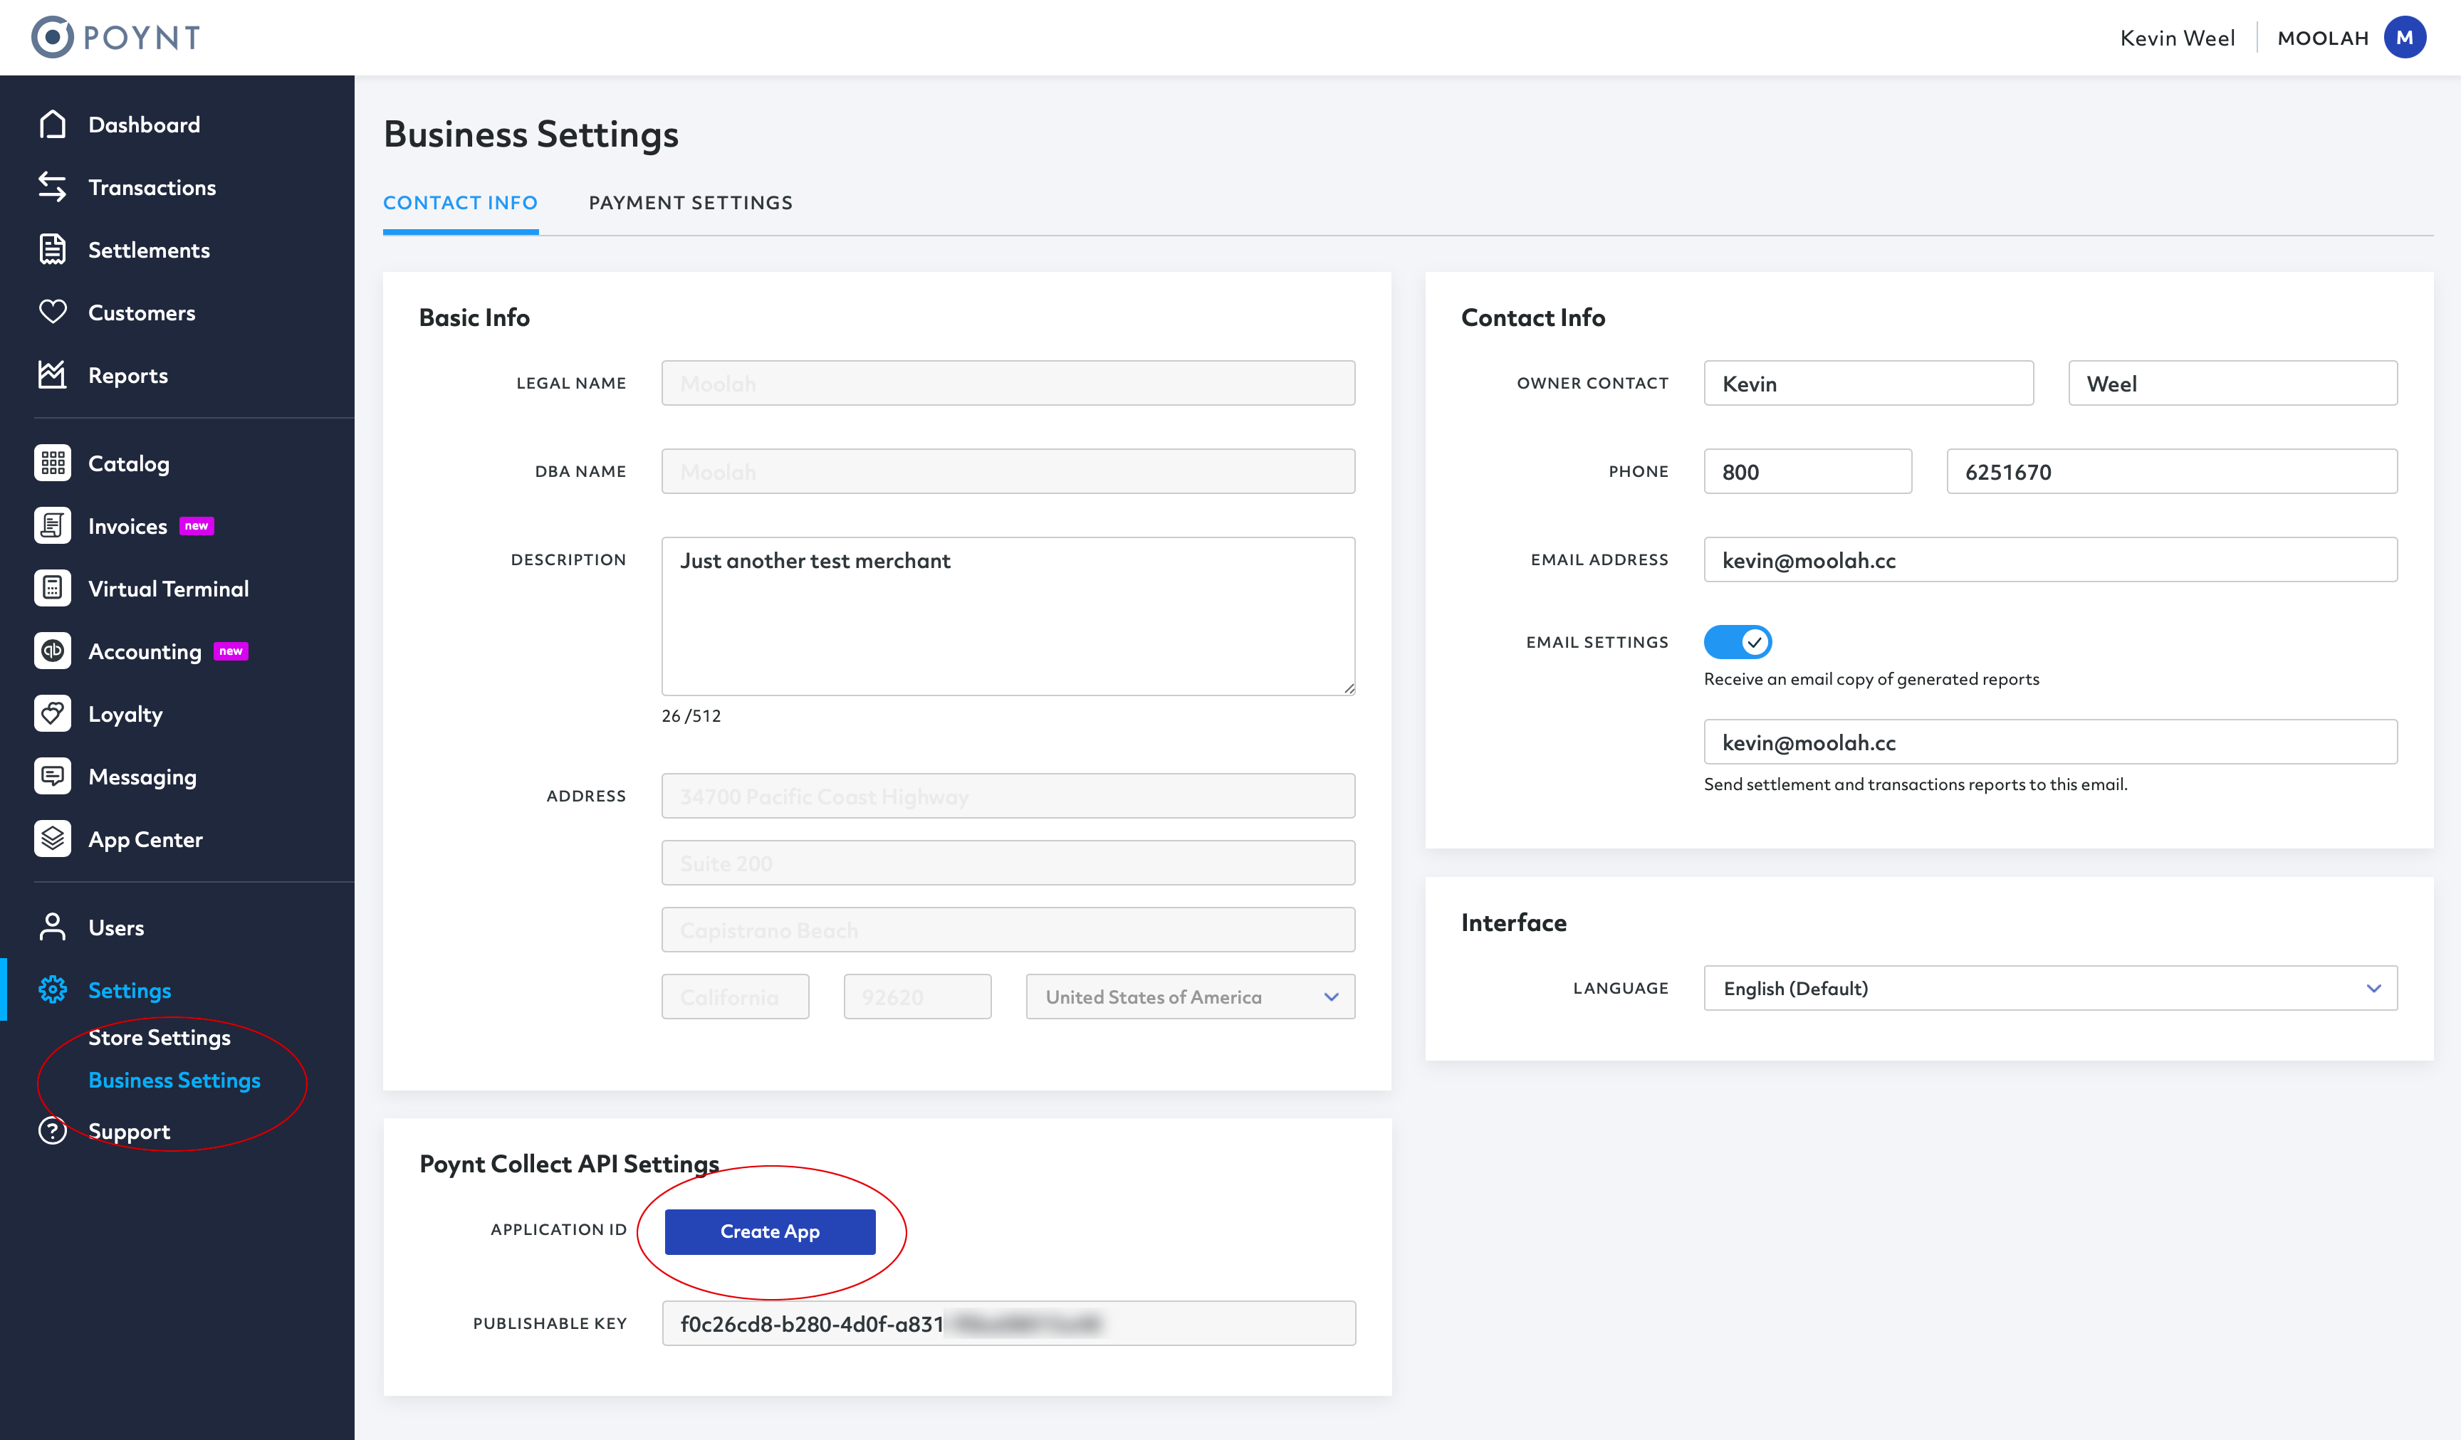Image resolution: width=2461 pixels, height=1440 pixels.
Task: Open the country dropdown United States of America
Action: [x=1191, y=996]
